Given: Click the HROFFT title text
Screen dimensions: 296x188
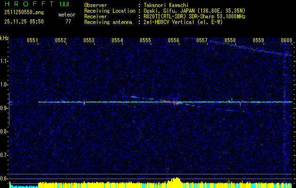Looking at the screenshot, I should coord(29,4).
